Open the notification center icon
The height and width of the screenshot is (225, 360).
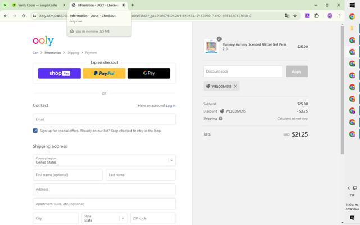(352, 217)
